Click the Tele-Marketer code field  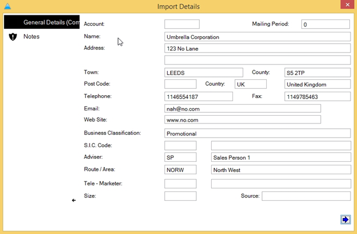coord(180,184)
